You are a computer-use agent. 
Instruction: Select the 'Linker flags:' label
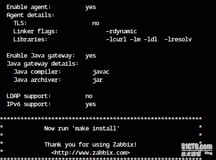coord(35,31)
